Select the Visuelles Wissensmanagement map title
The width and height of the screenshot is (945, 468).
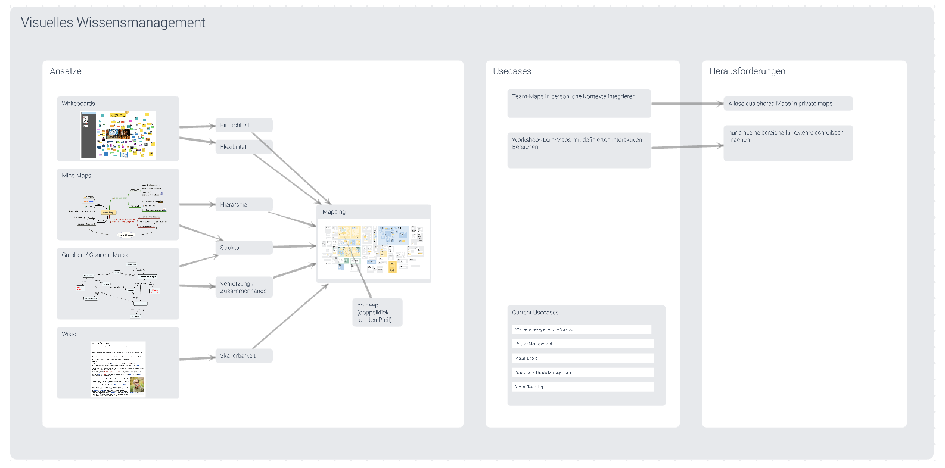[113, 23]
